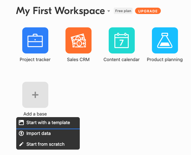Screen dimensions: 191x155
Task: Click the Add a base label text
Action: 35,114
